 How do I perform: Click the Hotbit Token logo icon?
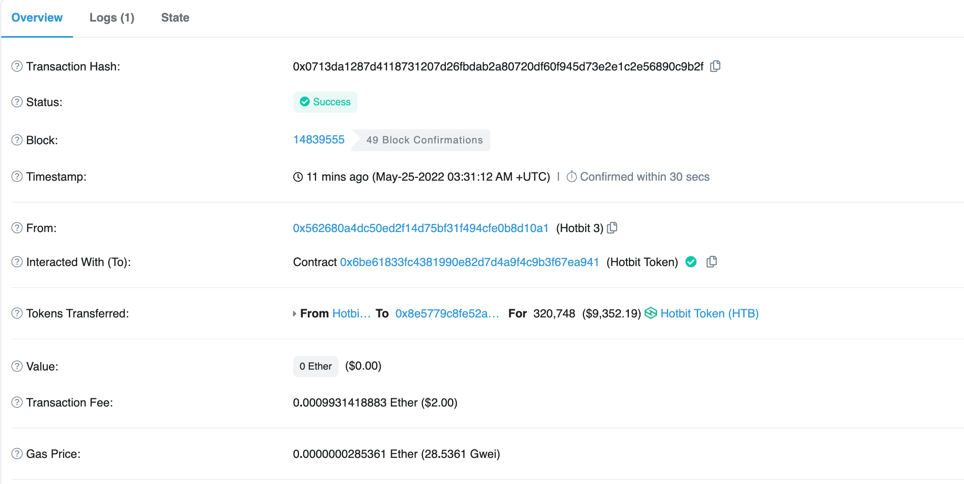pyautogui.click(x=651, y=313)
